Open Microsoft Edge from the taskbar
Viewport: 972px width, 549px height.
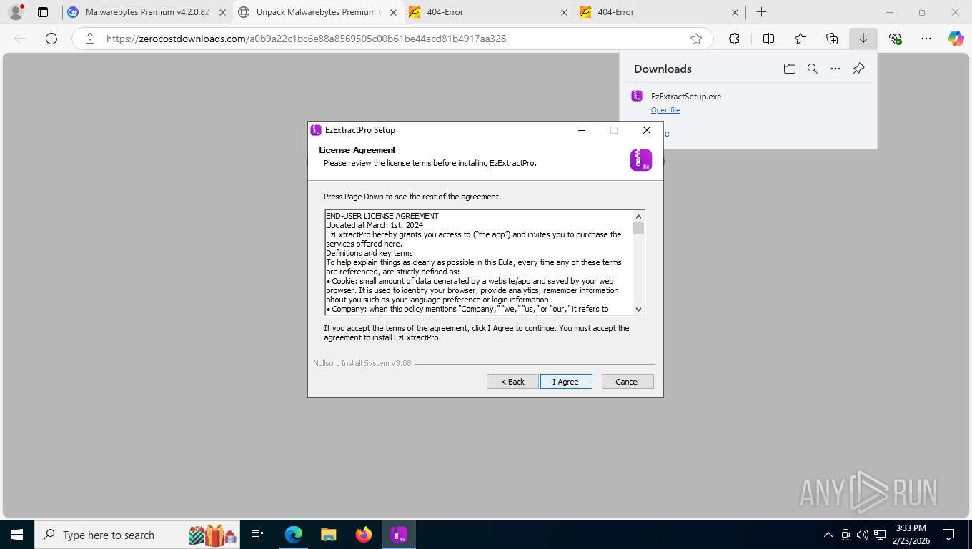pyautogui.click(x=294, y=535)
